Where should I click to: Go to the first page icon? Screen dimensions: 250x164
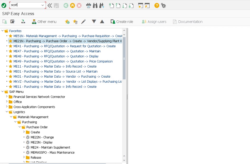point(111,6)
